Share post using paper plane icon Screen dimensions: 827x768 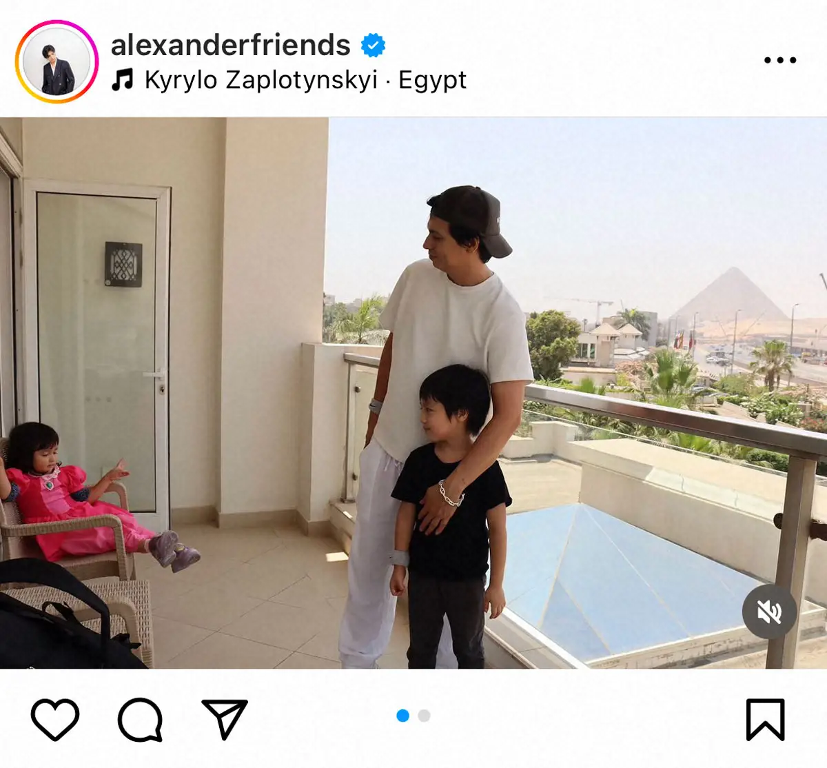[x=225, y=719]
